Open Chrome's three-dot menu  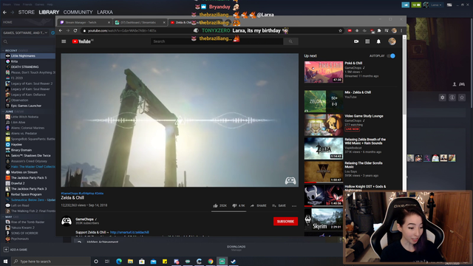(x=401, y=30)
